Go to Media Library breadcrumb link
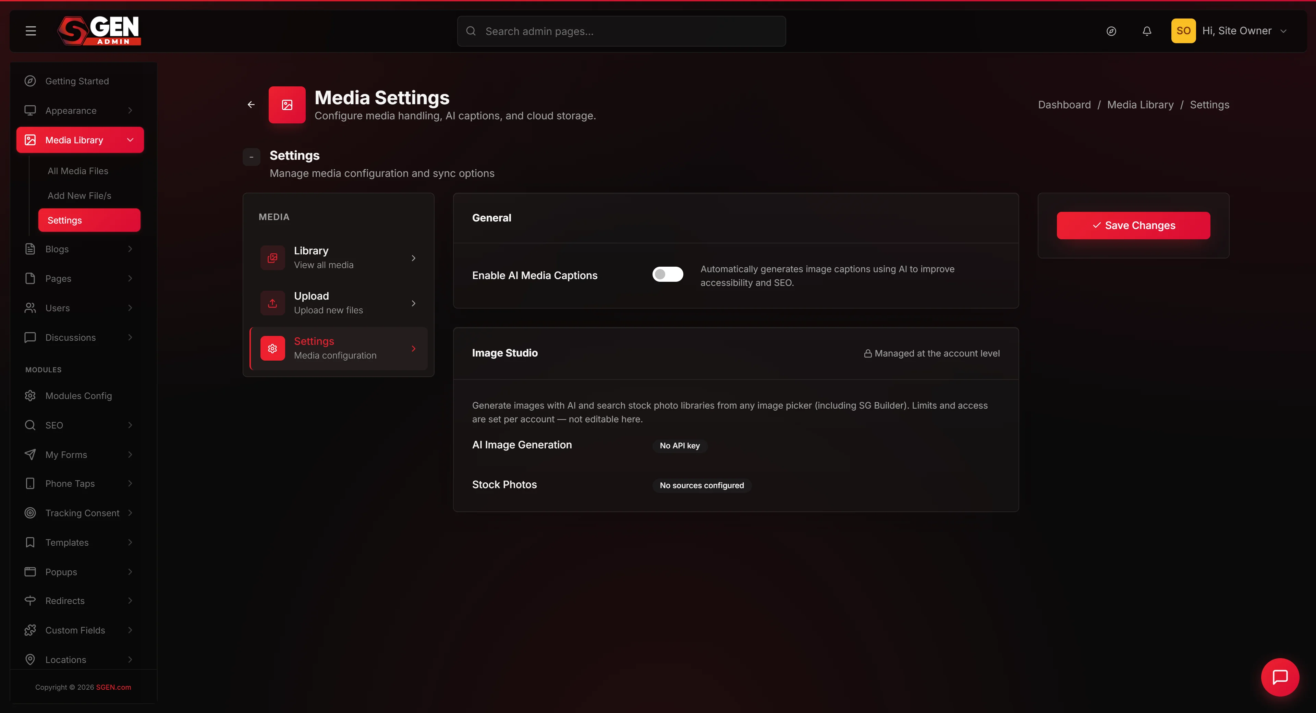 pyautogui.click(x=1140, y=105)
